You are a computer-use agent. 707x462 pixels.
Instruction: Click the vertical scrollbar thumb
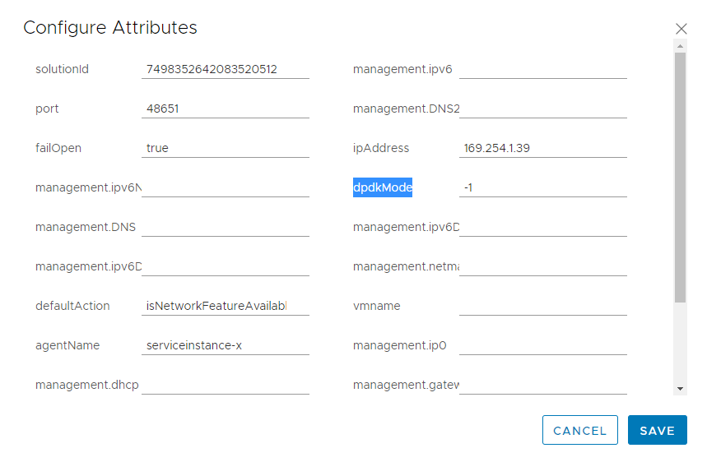pyautogui.click(x=680, y=177)
